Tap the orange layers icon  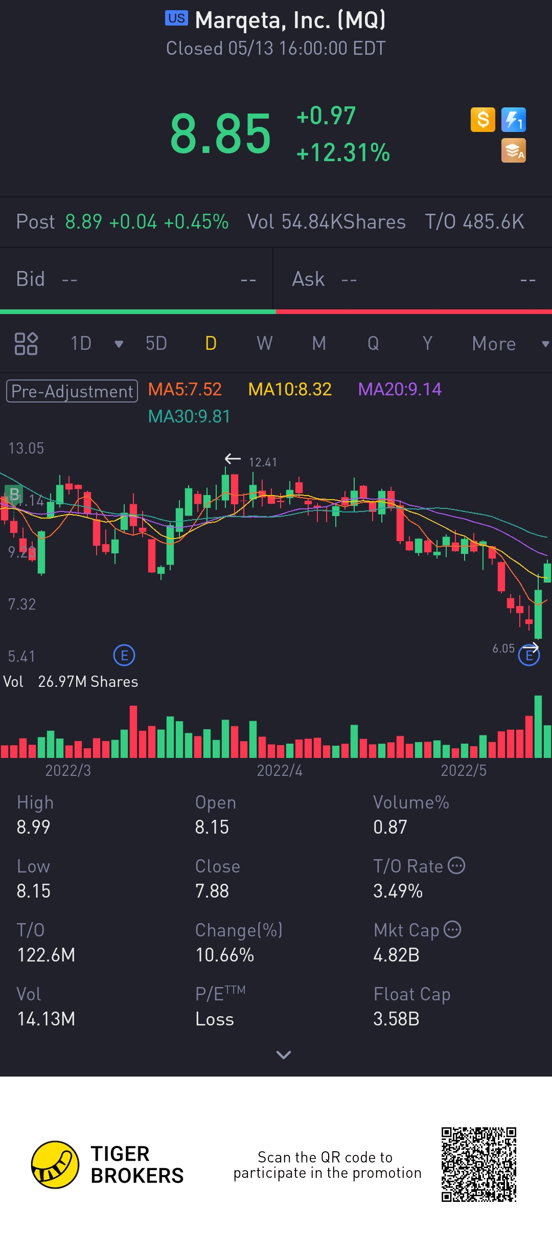click(x=514, y=150)
